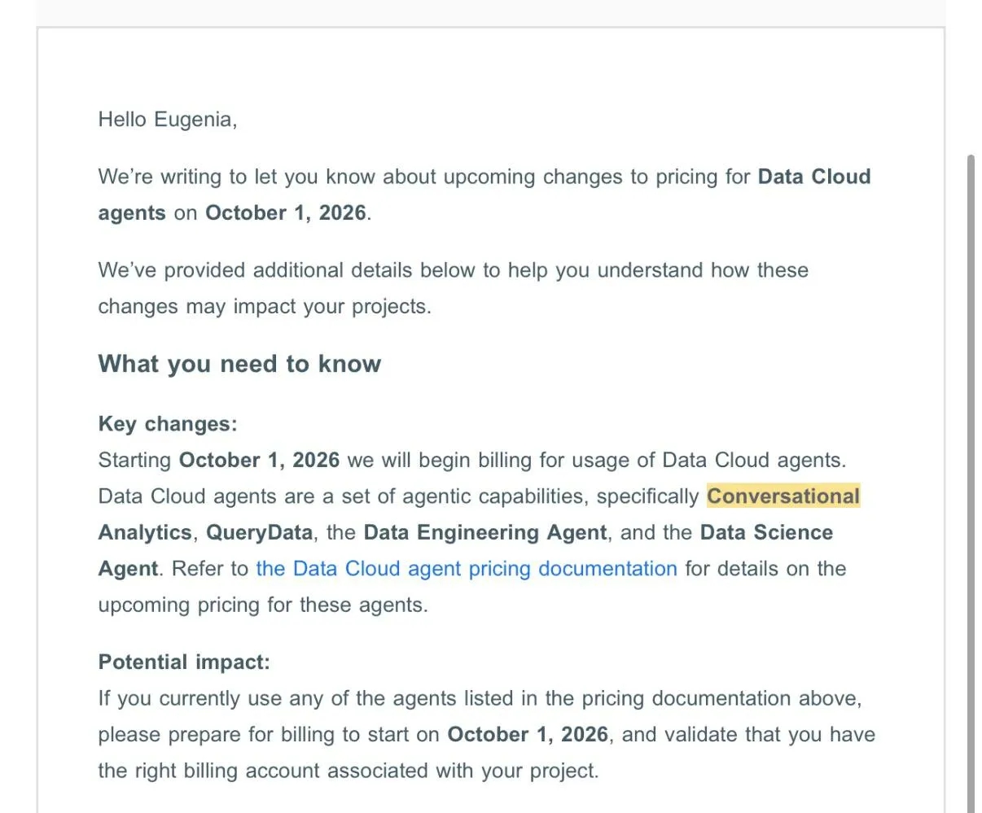
Task: Select the What you need to know heading
Action: pos(239,364)
